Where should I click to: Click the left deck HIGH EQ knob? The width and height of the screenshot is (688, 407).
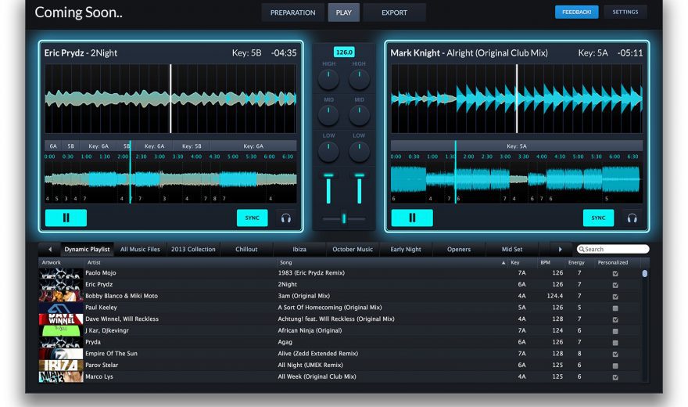click(x=328, y=79)
